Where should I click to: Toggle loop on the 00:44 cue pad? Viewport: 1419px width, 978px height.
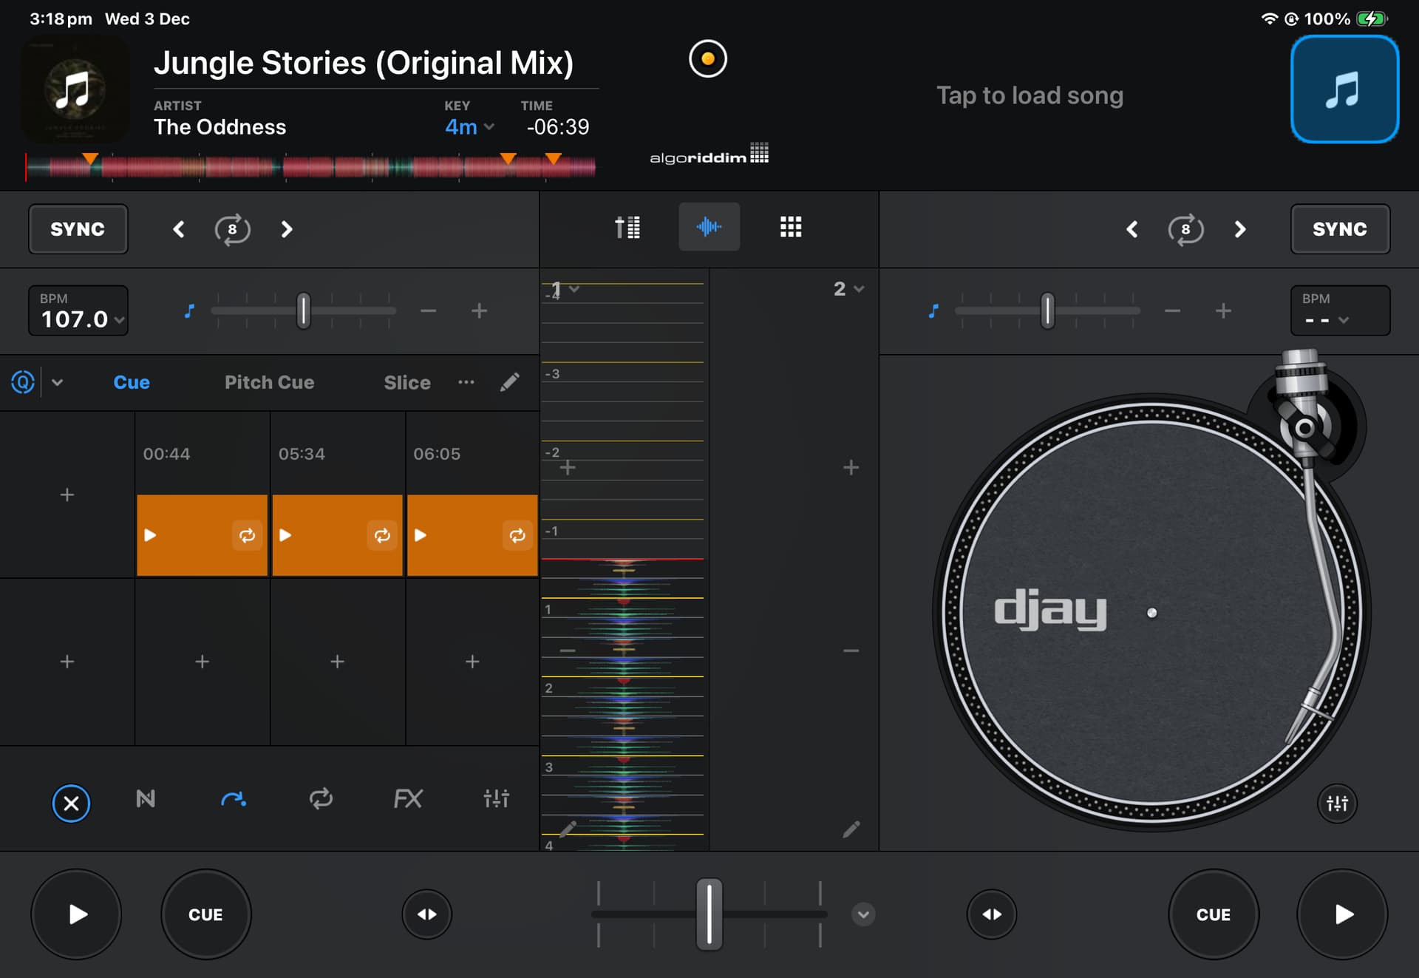point(247,535)
